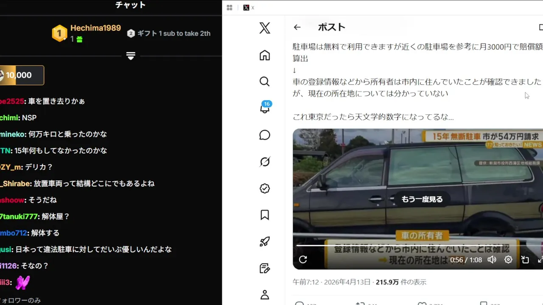Open the Search icon in X sidebar
This screenshot has width=543, height=305.
(265, 81)
